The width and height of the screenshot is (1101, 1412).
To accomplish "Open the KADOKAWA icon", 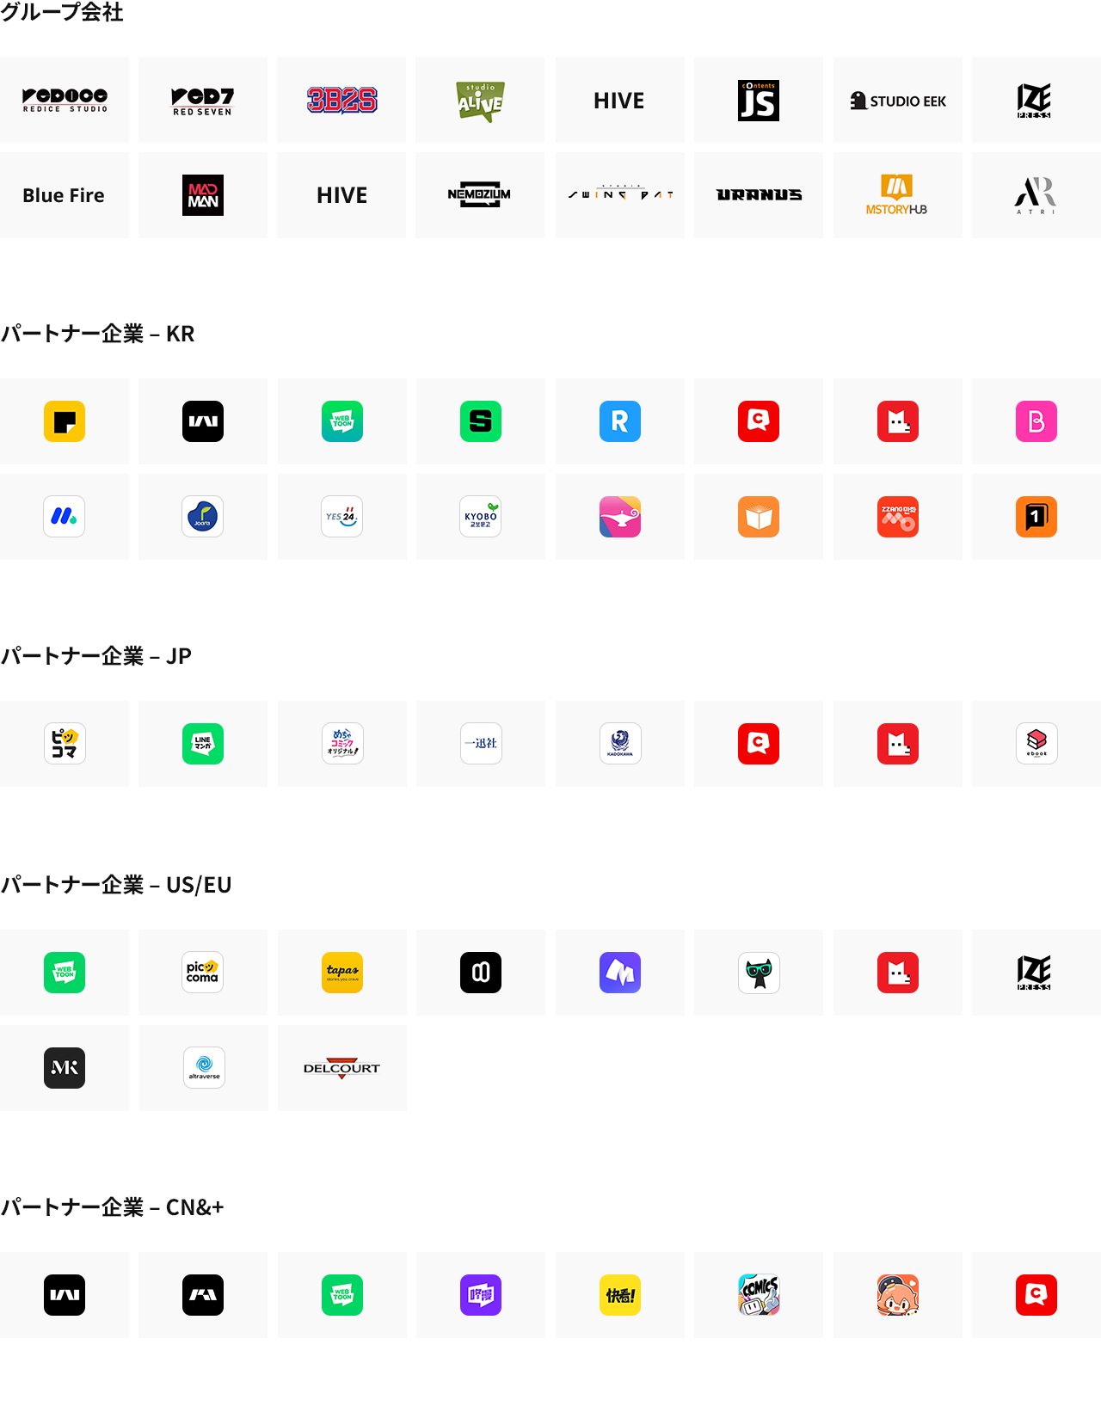I will point(620,744).
